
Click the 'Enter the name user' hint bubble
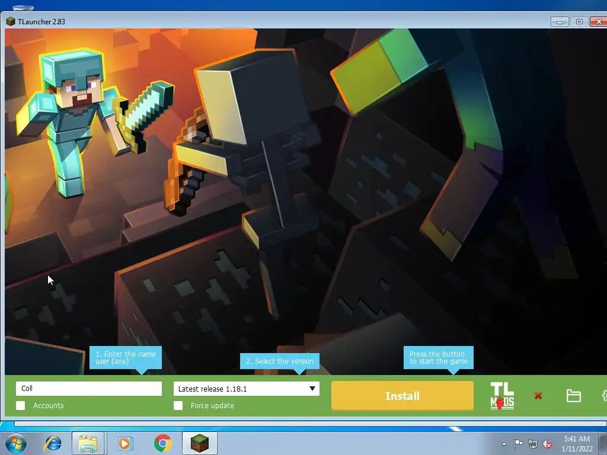pos(126,357)
